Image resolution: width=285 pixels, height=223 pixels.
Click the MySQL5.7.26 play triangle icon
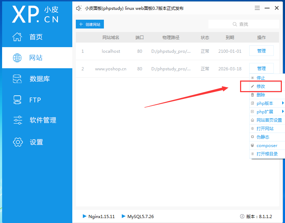[124, 216]
